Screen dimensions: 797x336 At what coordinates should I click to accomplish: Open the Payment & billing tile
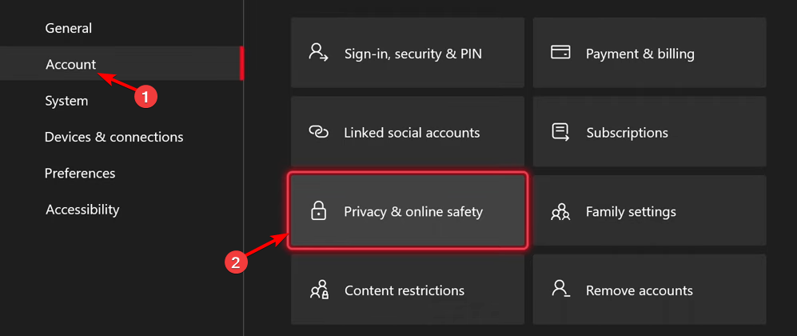coord(650,53)
